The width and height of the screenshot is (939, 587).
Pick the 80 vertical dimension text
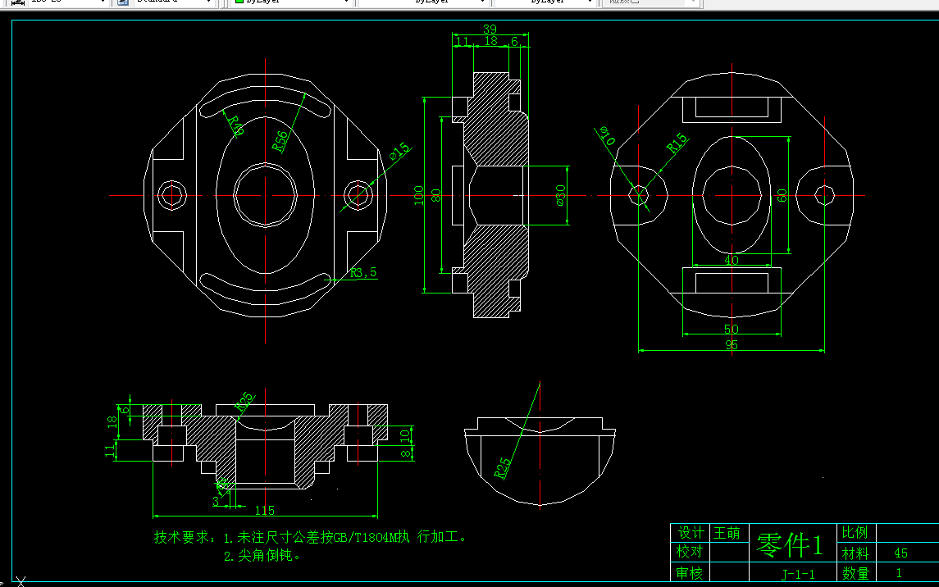click(x=436, y=195)
